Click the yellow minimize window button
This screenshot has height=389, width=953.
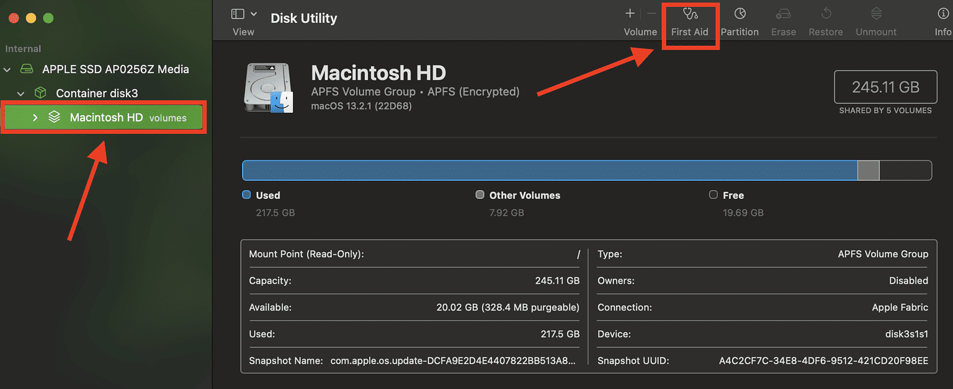(31, 18)
